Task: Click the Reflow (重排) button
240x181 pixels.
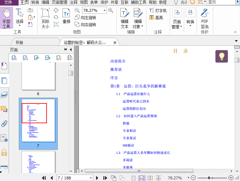Action: (x=66, y=16)
